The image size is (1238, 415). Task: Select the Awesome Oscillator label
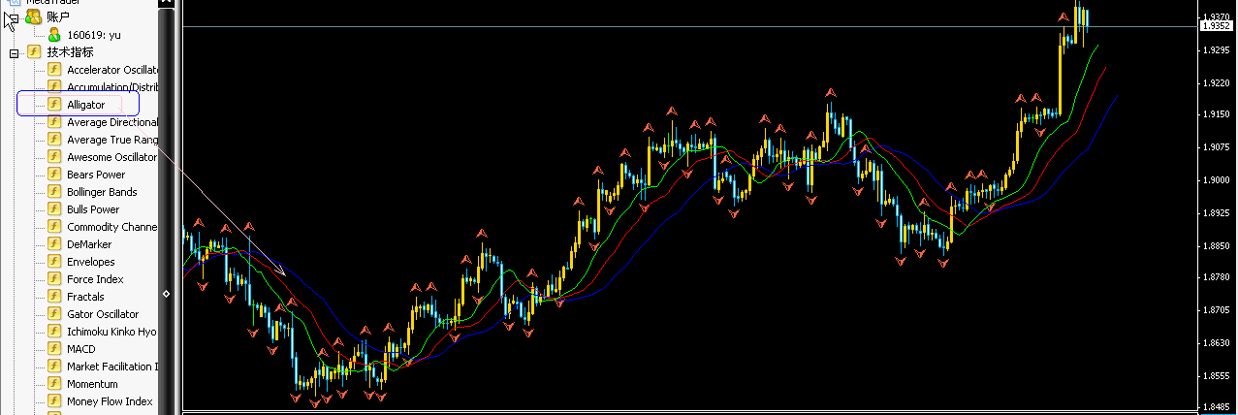pos(111,157)
